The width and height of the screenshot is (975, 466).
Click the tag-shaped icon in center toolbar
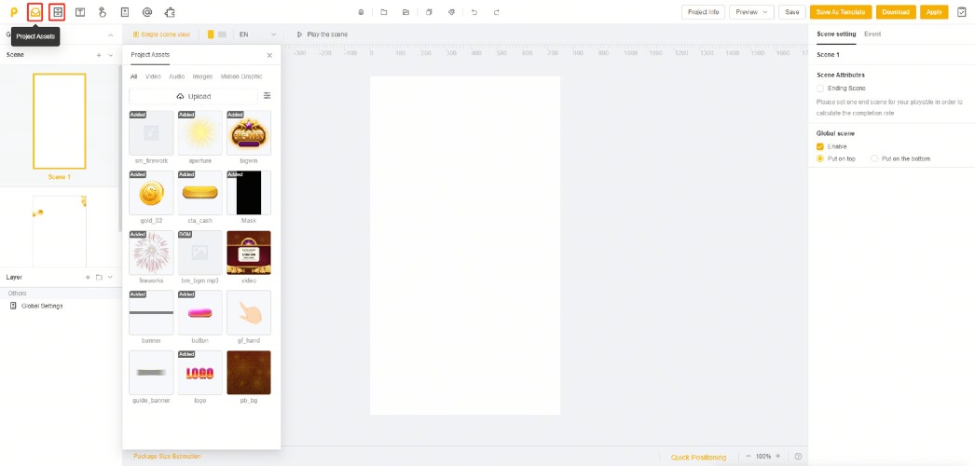[451, 12]
